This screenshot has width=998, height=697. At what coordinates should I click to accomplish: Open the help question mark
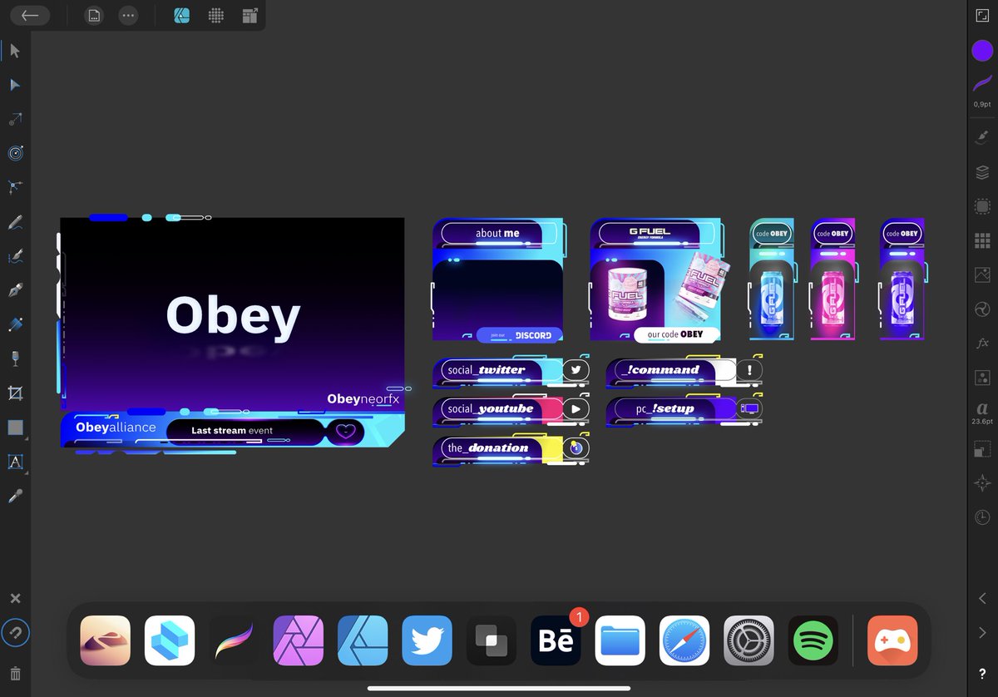[982, 673]
